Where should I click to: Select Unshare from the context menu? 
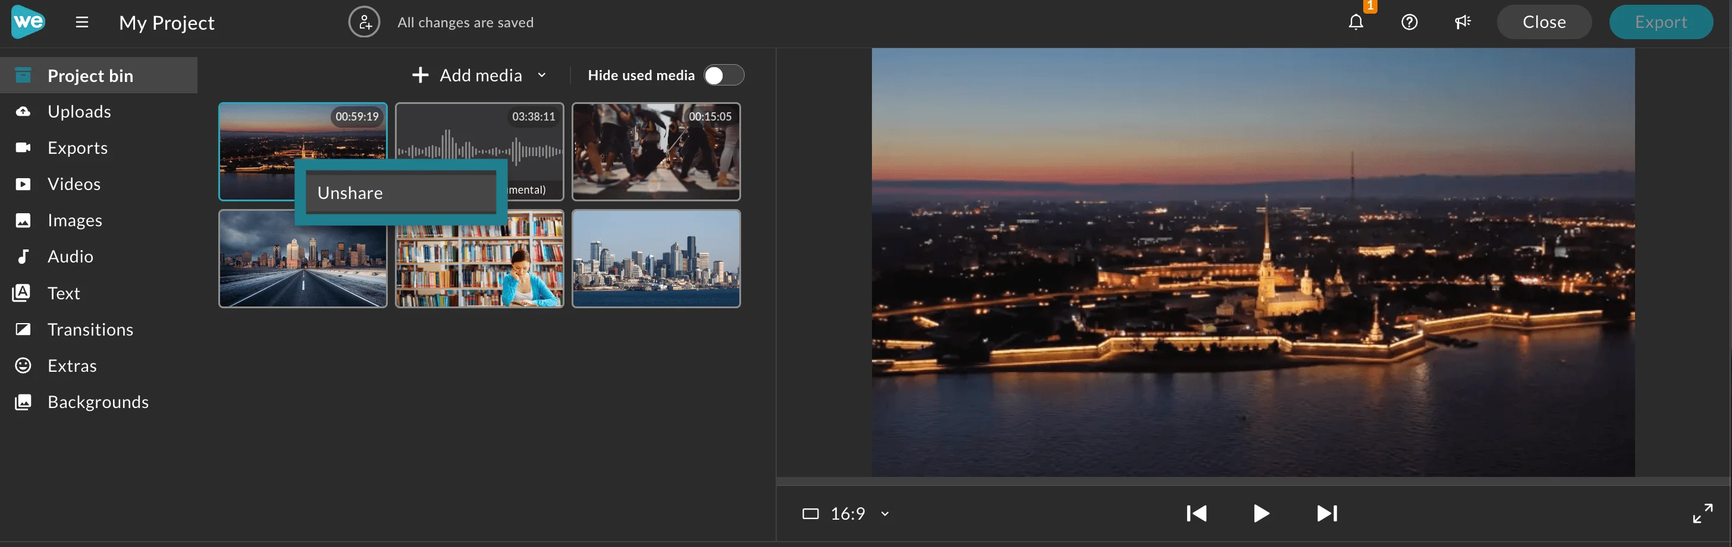point(401,192)
